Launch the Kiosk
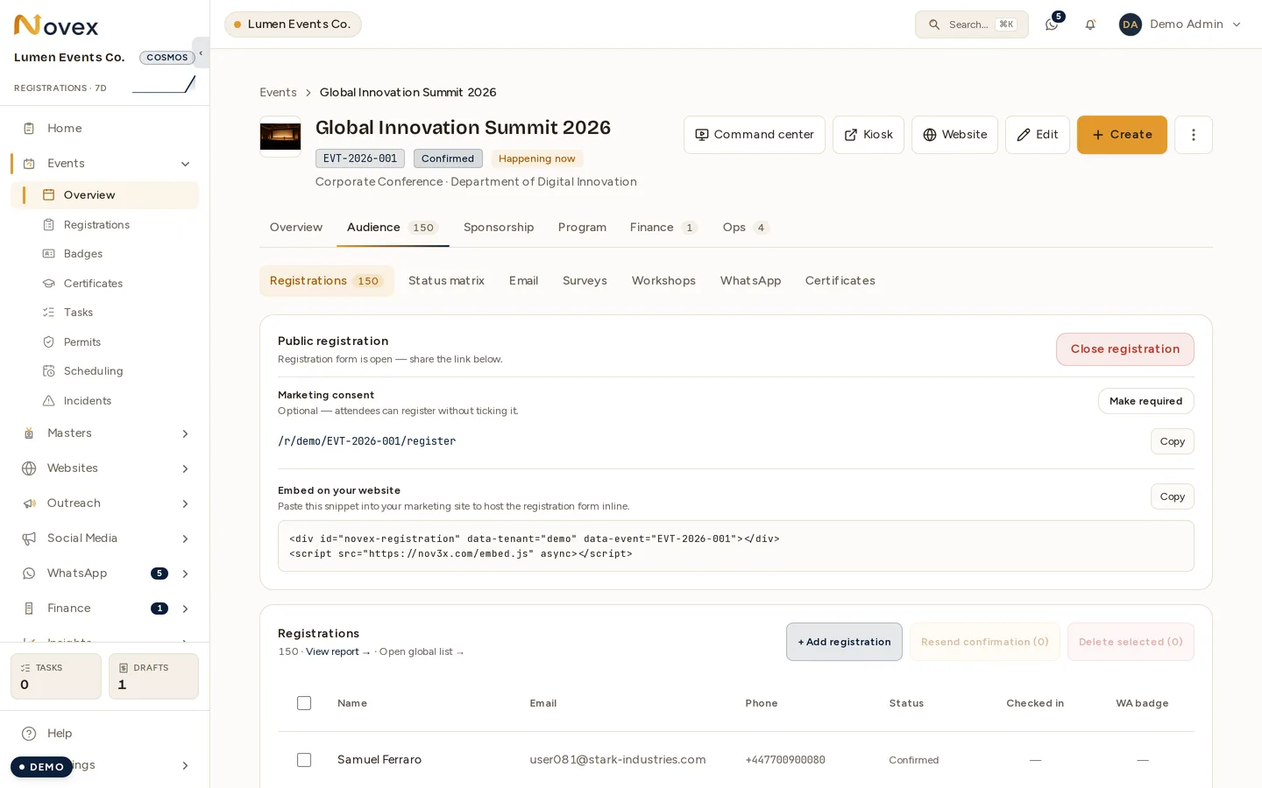The width and height of the screenshot is (1262, 788). click(869, 135)
